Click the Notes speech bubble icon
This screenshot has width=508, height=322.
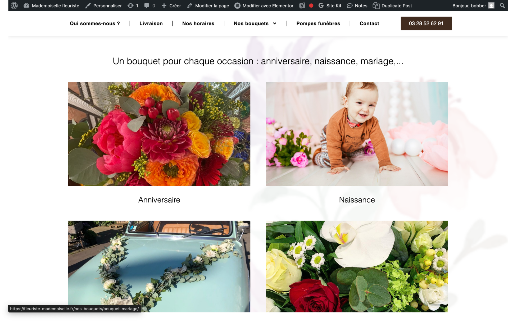(x=350, y=6)
